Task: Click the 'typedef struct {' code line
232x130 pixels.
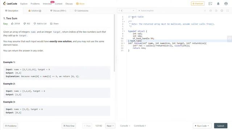Action: click(137, 31)
